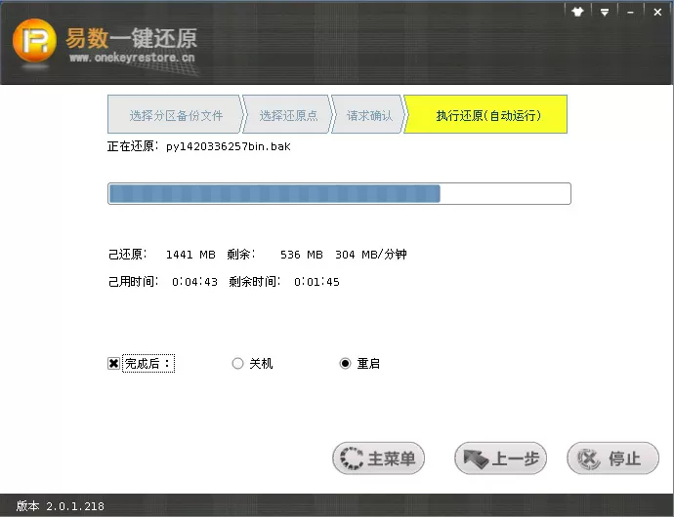Click the remaining time 0:01:45
Image resolution: width=674 pixels, height=517 pixels.
point(316,282)
